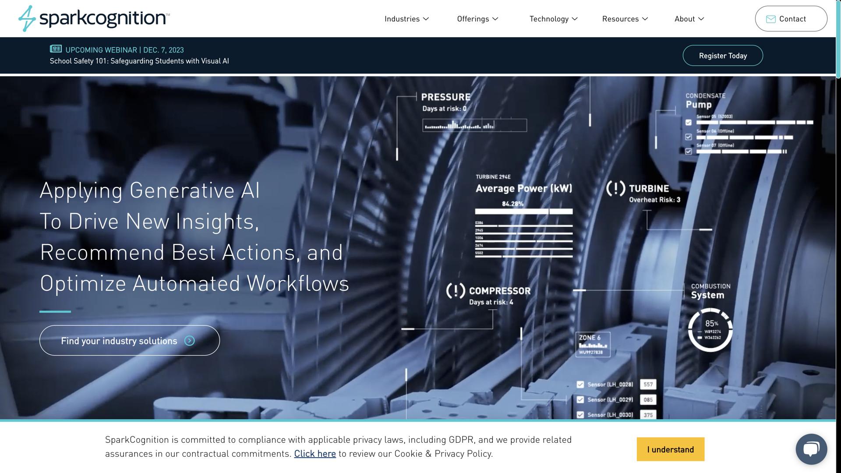Follow the Click here privacy policy link
Image resolution: width=841 pixels, height=473 pixels.
coord(314,454)
